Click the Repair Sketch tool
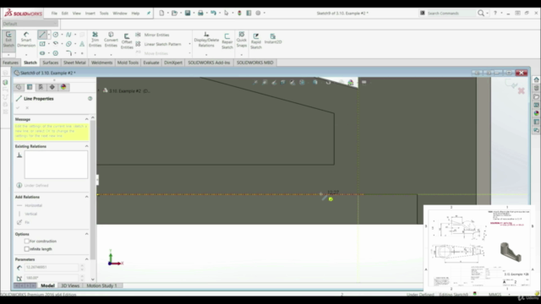The width and height of the screenshot is (541, 304). [227, 41]
